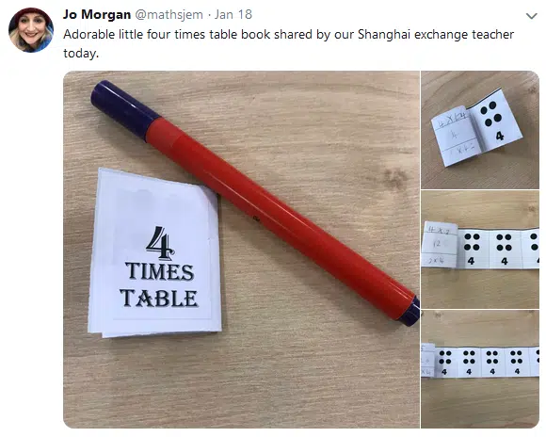This screenshot has height=437, width=546.
Task: Click the handwritten '12' flap in middle photo
Action: (440, 245)
